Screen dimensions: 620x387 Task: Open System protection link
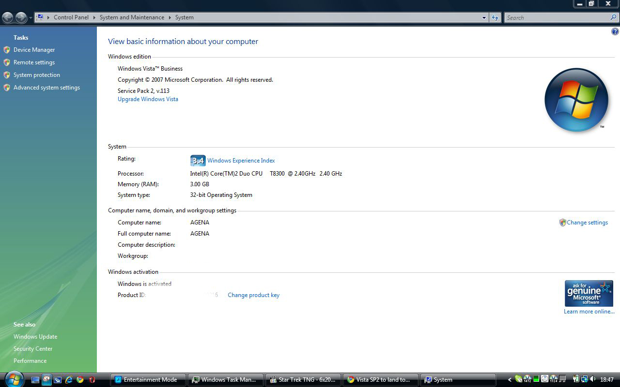point(37,75)
